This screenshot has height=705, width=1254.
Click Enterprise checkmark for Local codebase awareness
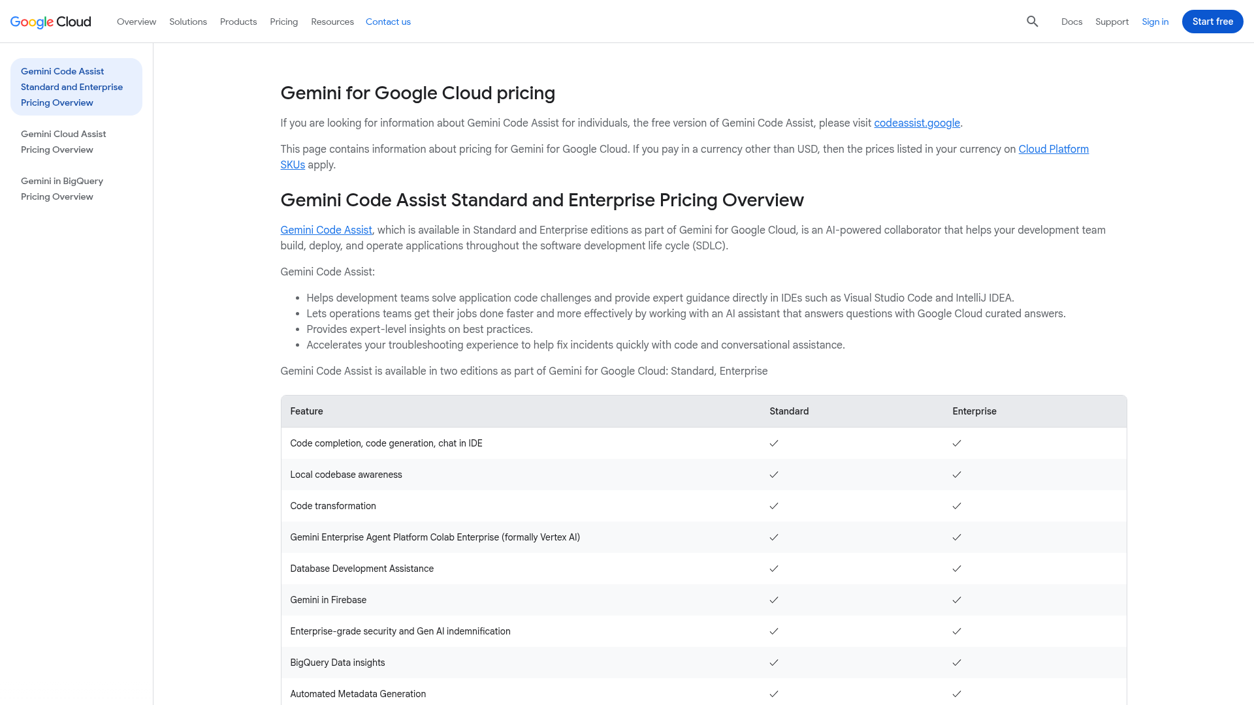point(957,475)
